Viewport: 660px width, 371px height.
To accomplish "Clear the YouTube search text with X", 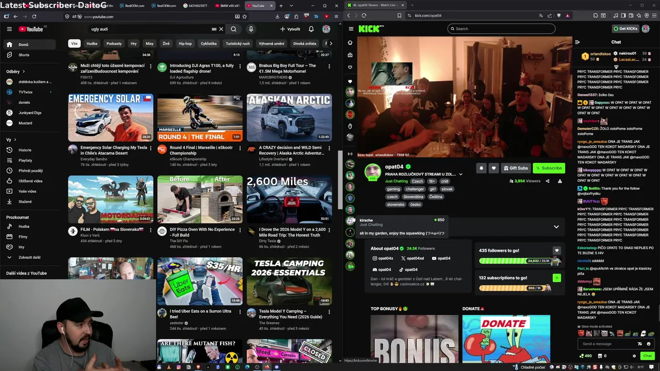I will [221, 29].
